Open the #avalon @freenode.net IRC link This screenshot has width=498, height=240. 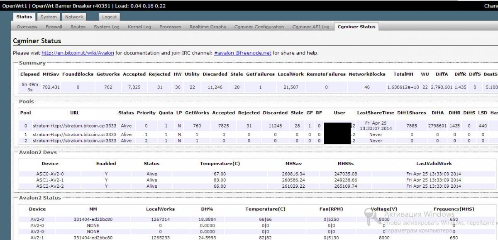click(243, 53)
